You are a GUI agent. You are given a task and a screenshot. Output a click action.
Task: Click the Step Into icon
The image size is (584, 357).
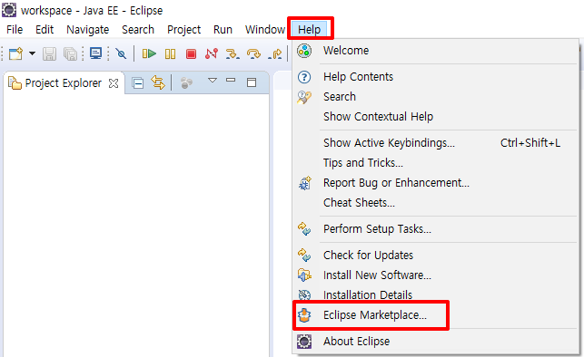coord(233,54)
